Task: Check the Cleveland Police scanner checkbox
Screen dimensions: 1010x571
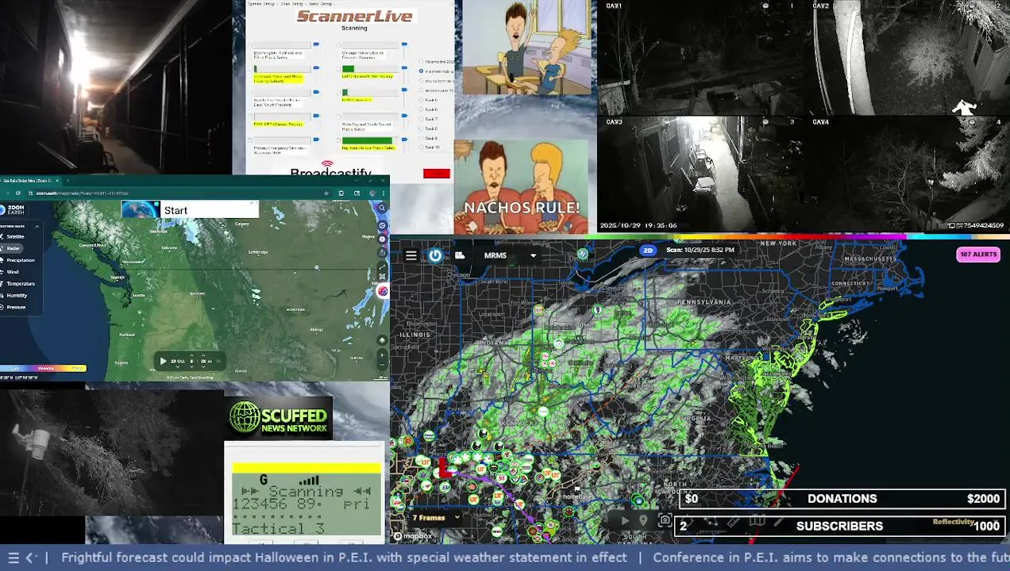Action: pyautogui.click(x=250, y=69)
